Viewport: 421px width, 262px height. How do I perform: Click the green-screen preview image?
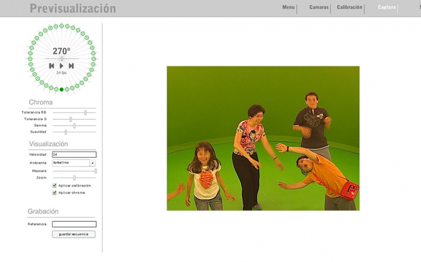click(263, 138)
